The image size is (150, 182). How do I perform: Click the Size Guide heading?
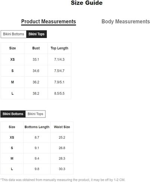click(87, 3)
